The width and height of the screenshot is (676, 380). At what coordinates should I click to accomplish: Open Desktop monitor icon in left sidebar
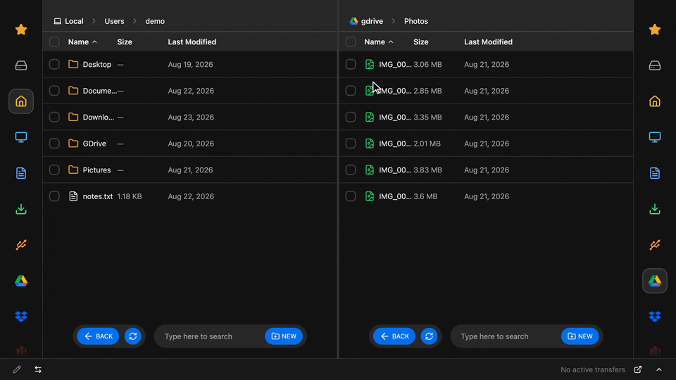21,137
